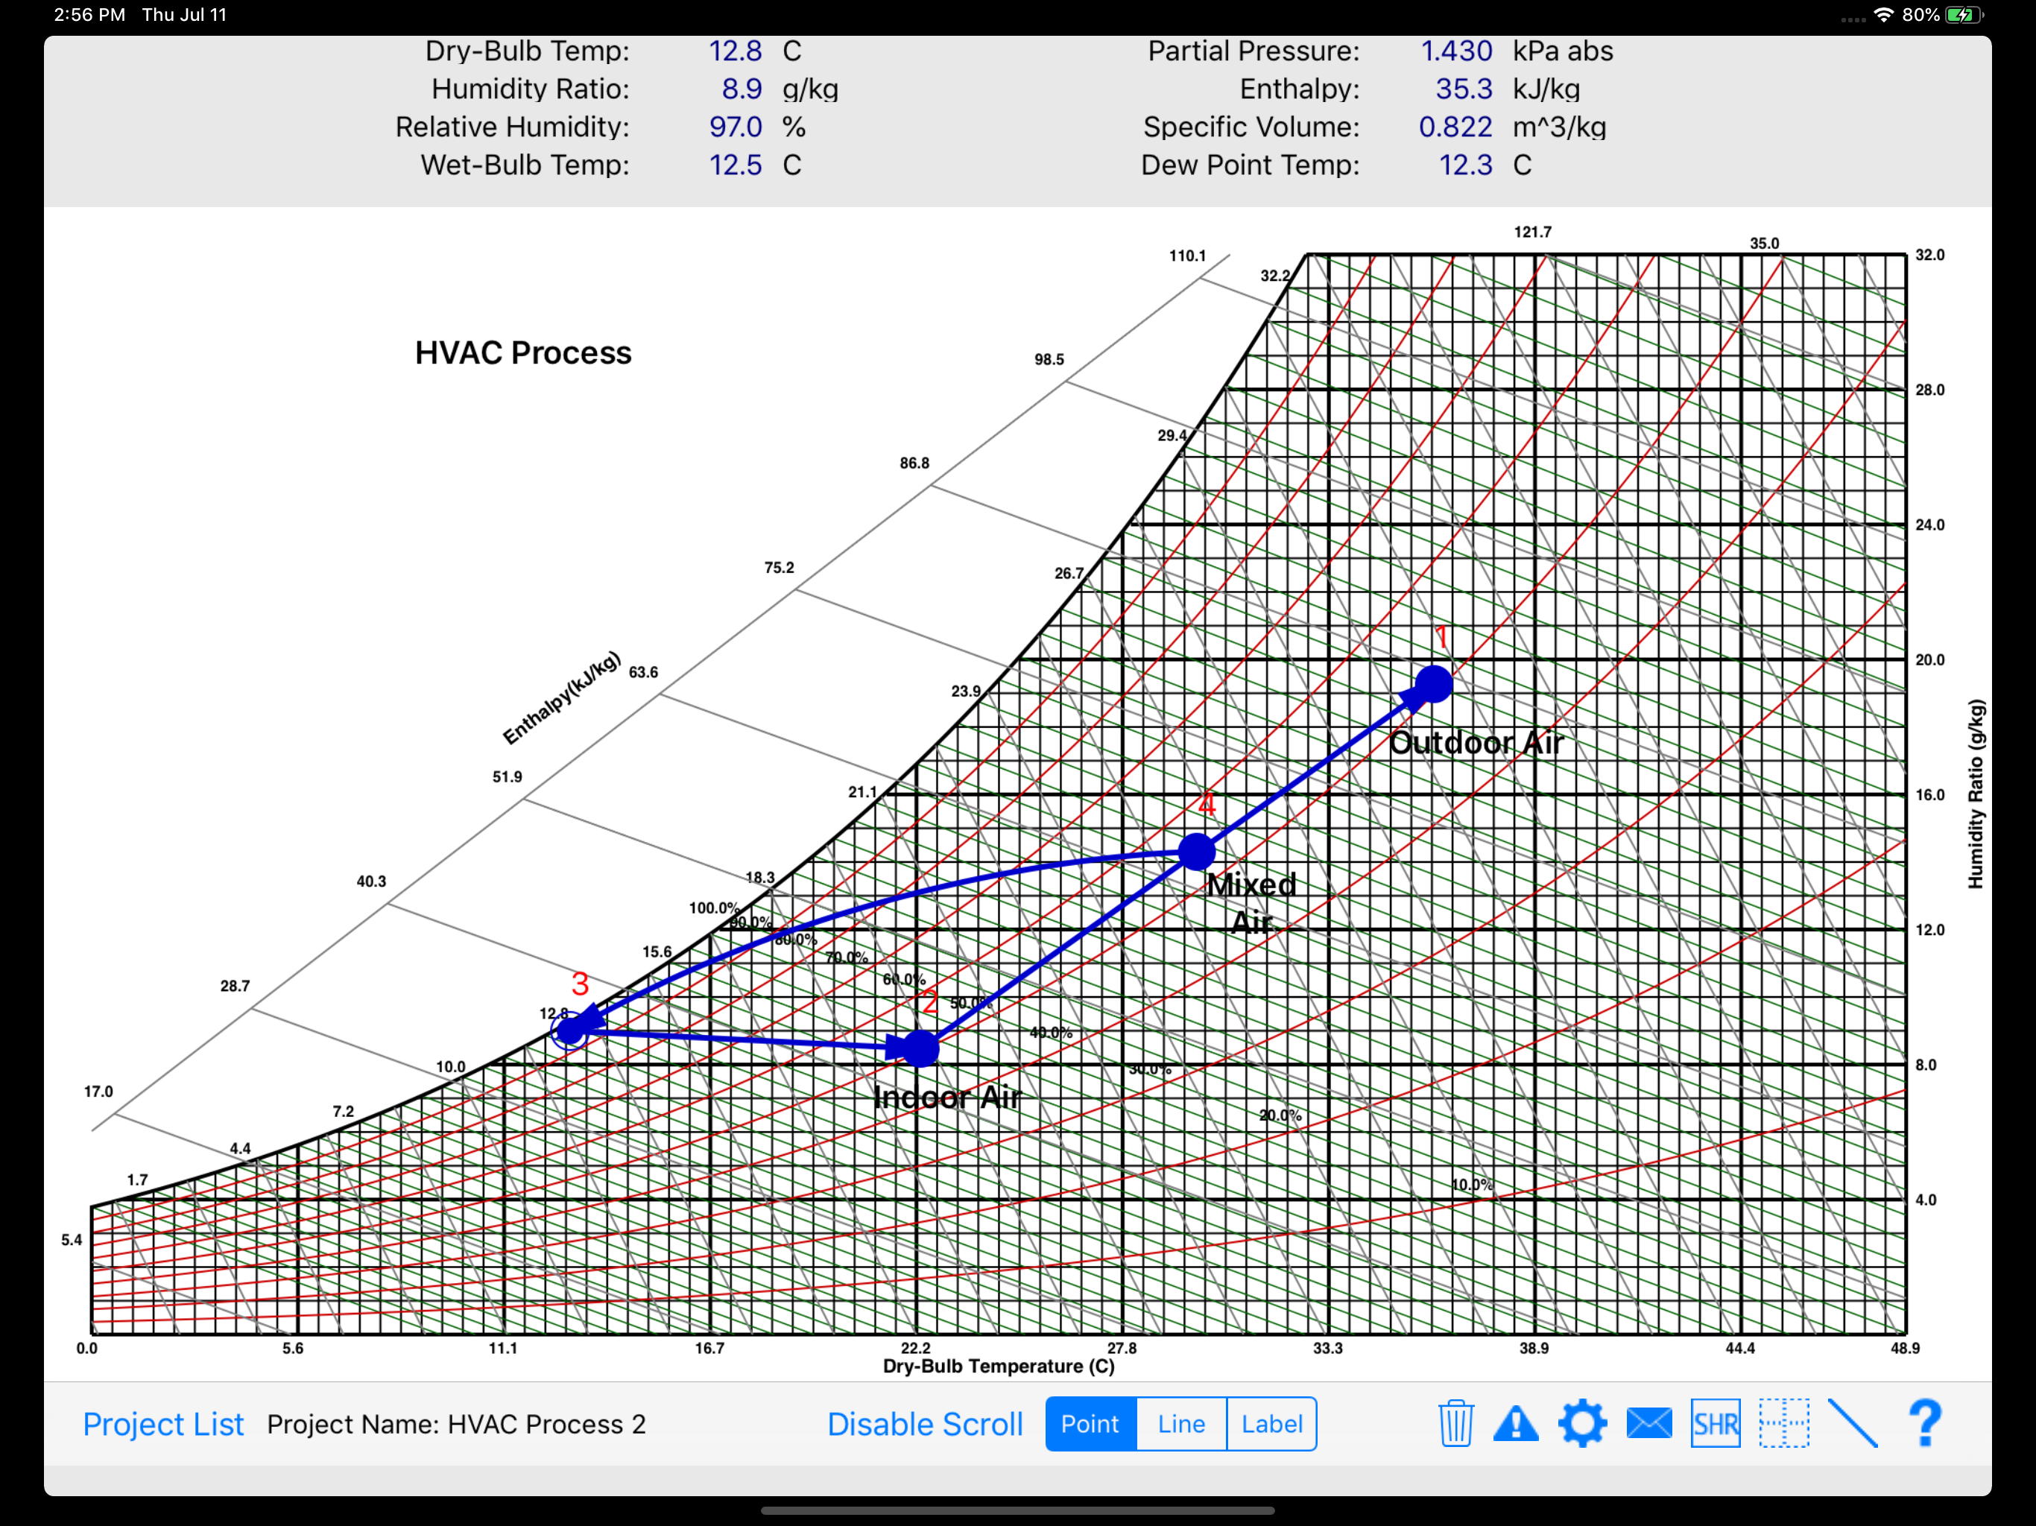Tap Humidity Ratio value 8.9

tap(741, 89)
